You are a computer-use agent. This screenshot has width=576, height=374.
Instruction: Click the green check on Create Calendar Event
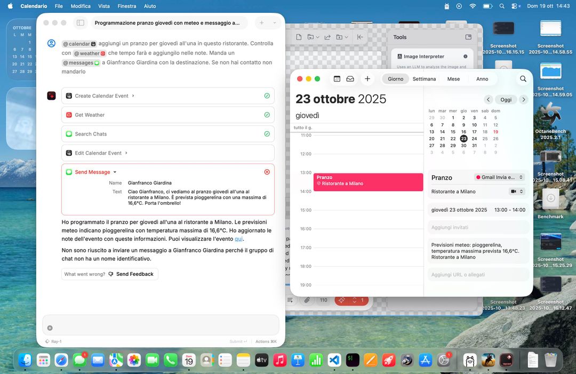(267, 96)
